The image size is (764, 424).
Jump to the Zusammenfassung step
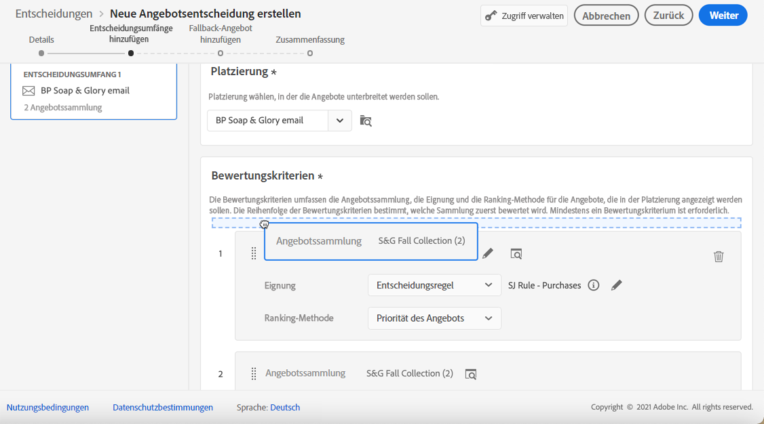310,53
